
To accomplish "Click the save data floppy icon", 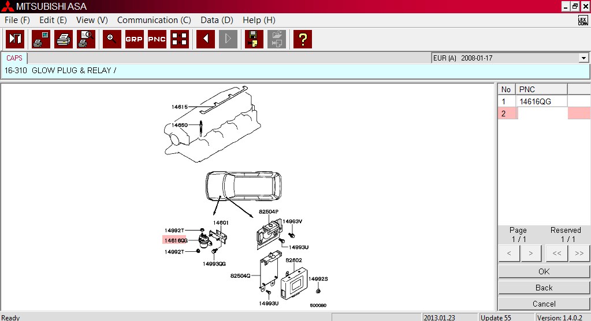I will pos(254,39).
